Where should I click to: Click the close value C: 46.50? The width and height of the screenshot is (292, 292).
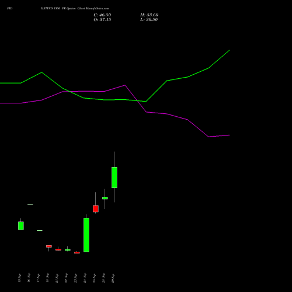[x=102, y=15]
